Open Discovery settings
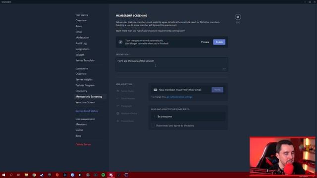Screen dimensions: 317x178 point(81,91)
